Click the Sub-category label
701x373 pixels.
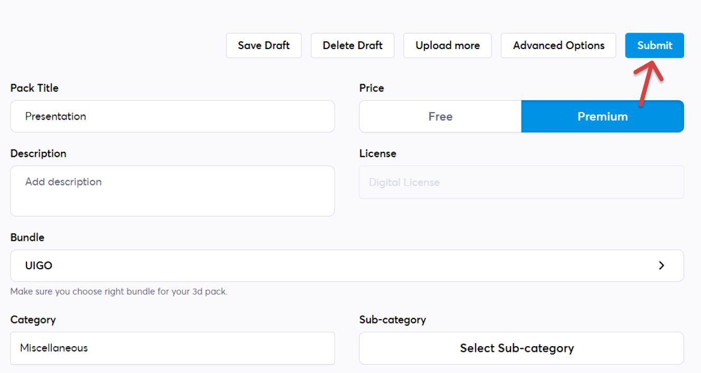coord(393,319)
